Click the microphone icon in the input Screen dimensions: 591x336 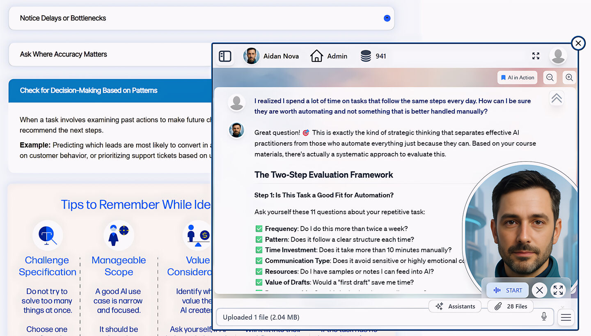point(544,317)
